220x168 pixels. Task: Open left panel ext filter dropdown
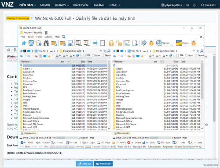pos(69,61)
